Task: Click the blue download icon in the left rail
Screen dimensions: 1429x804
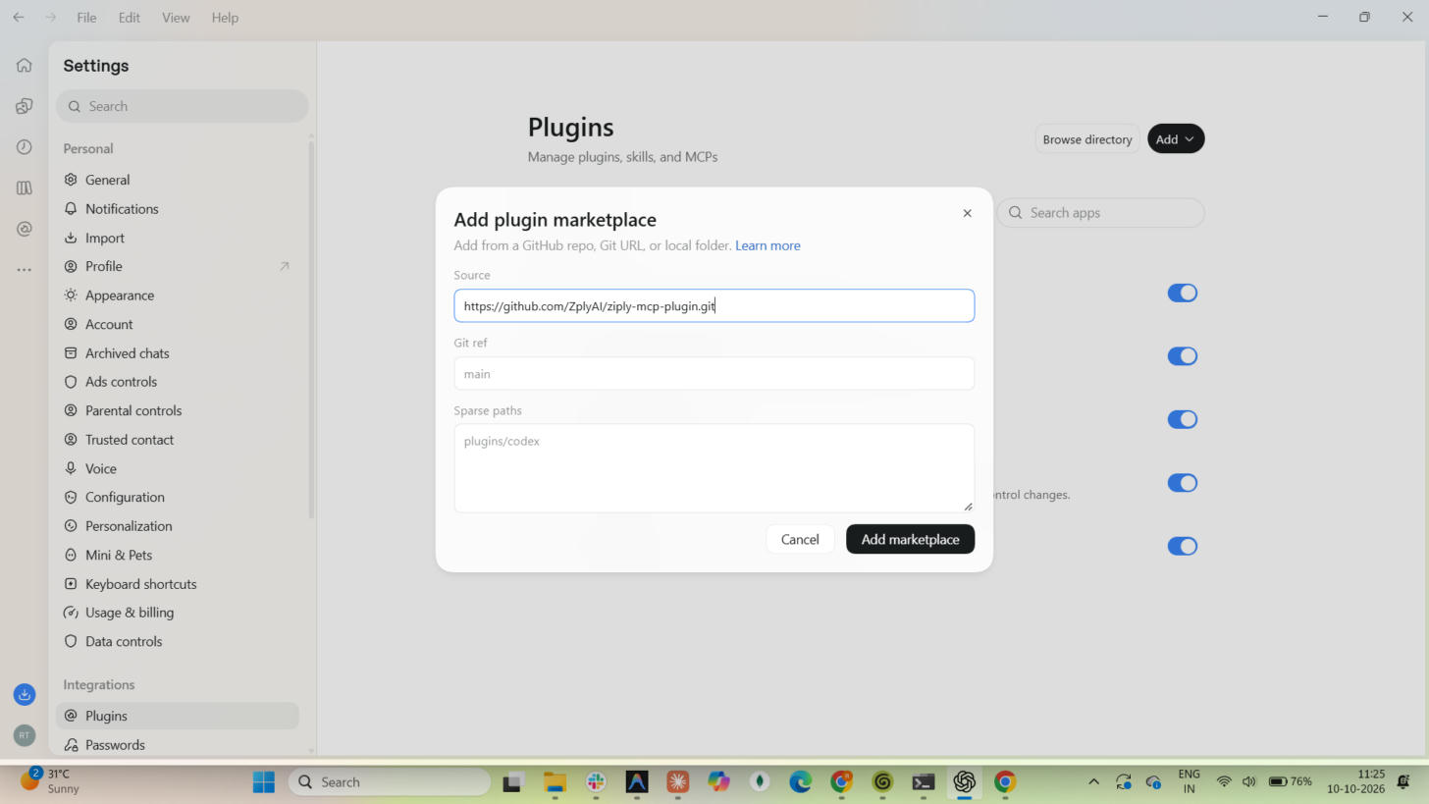Action: tap(25, 695)
